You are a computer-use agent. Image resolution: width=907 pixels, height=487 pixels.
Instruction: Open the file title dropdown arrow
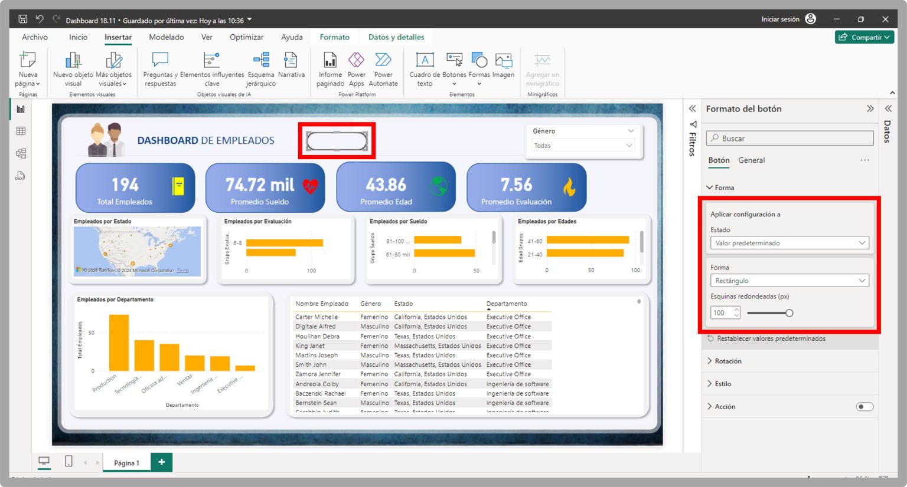(249, 20)
